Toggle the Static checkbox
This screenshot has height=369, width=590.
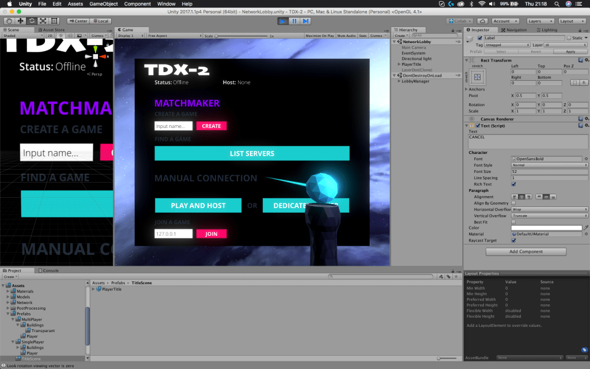pyautogui.click(x=569, y=38)
